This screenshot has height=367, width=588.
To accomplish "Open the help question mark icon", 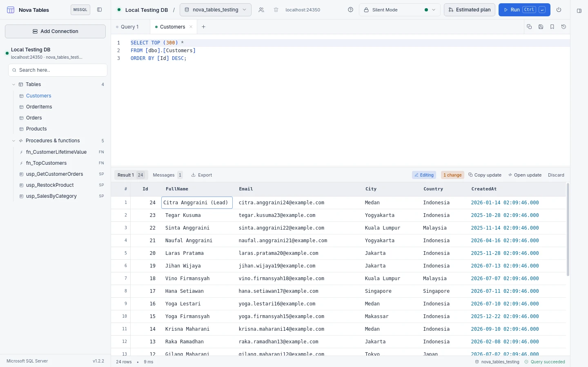I will (350, 10).
